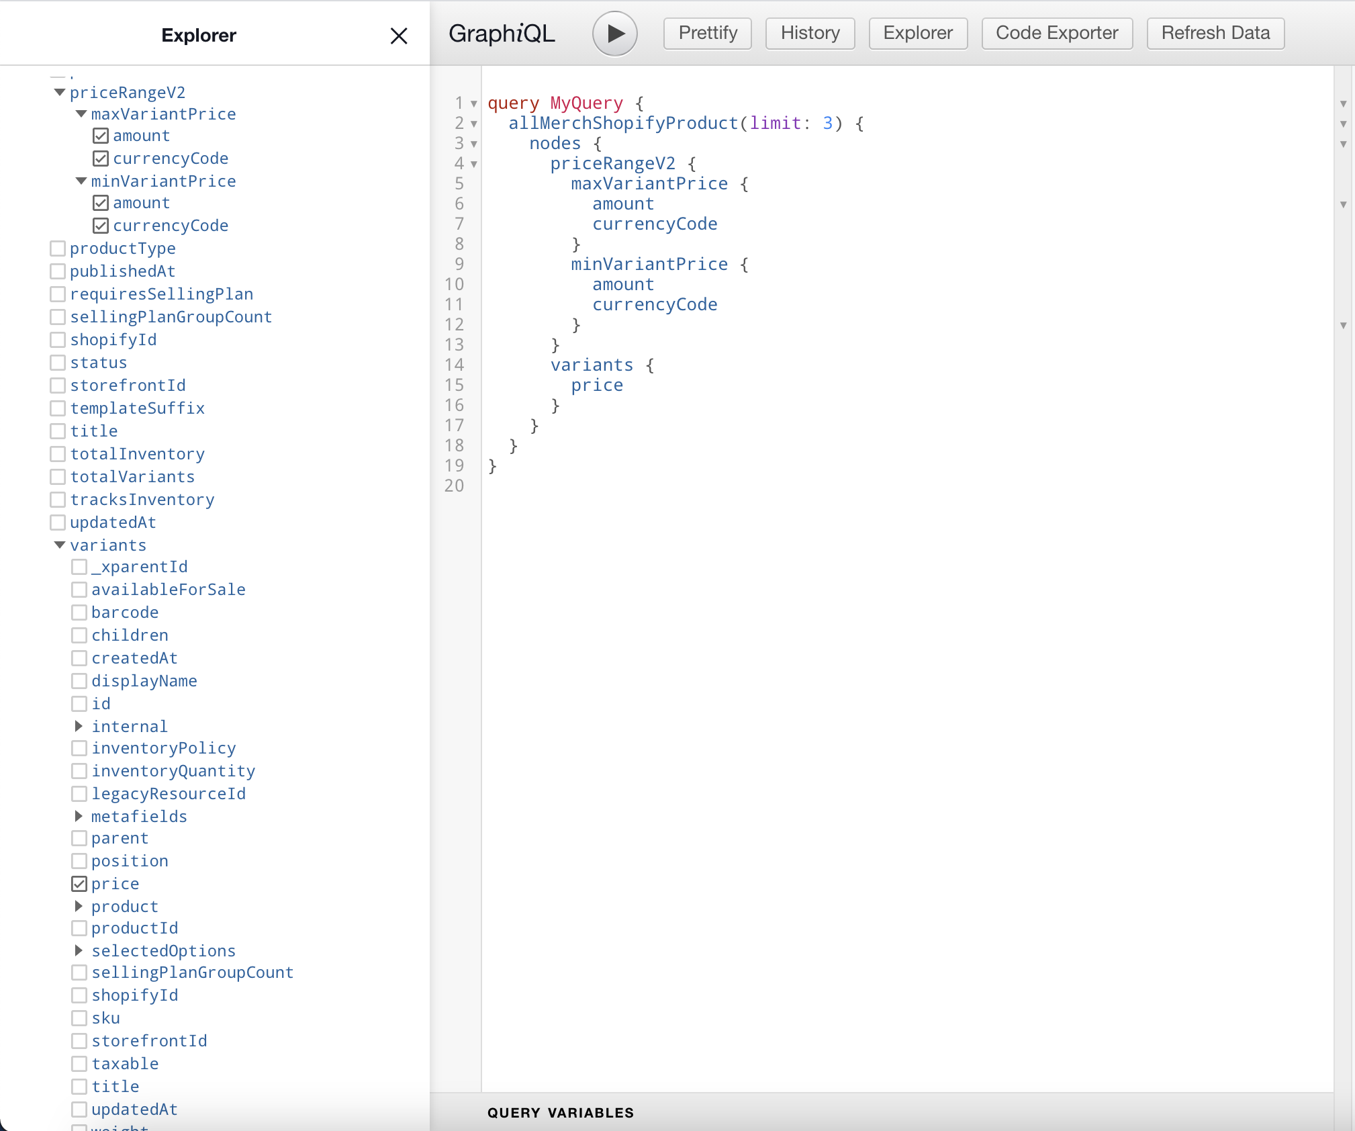Collapse the maxVariantPrice node

point(81,114)
